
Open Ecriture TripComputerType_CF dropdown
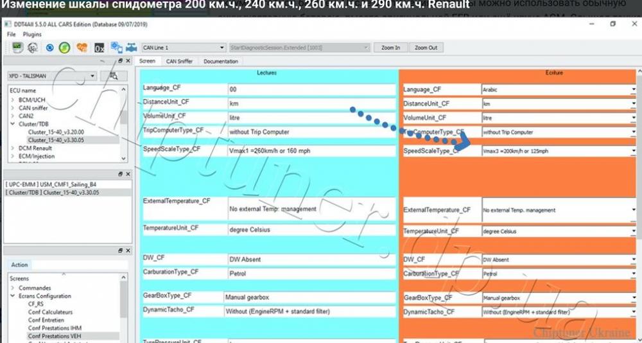[x=559, y=132]
